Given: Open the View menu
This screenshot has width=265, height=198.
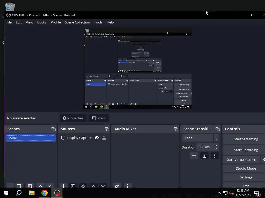Looking at the screenshot, I should (x=30, y=22).
